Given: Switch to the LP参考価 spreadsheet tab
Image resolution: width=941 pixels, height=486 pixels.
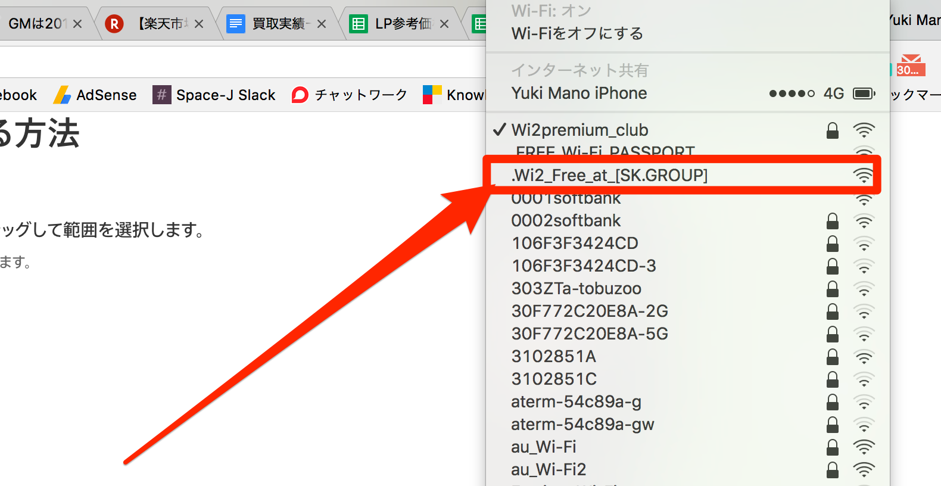Looking at the screenshot, I should click(404, 24).
